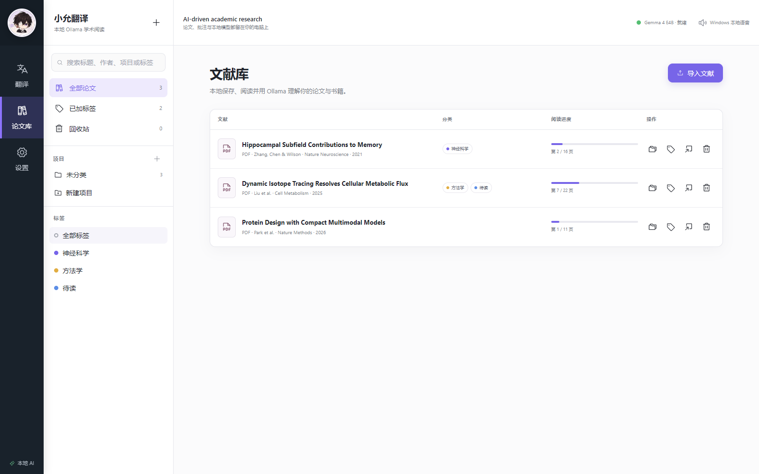Move Hippocampal paper to folder icon
The width and height of the screenshot is (759, 474).
point(653,149)
